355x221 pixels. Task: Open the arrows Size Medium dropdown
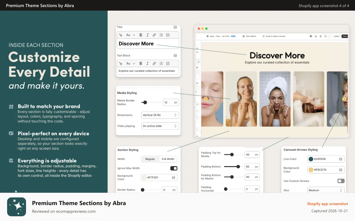(326, 190)
